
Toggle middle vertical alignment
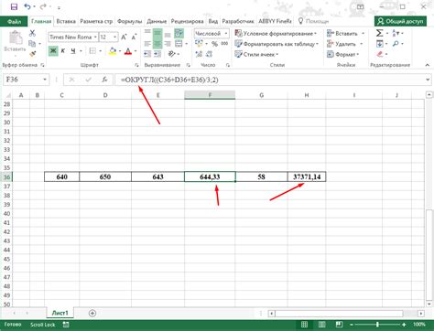[x=157, y=33]
